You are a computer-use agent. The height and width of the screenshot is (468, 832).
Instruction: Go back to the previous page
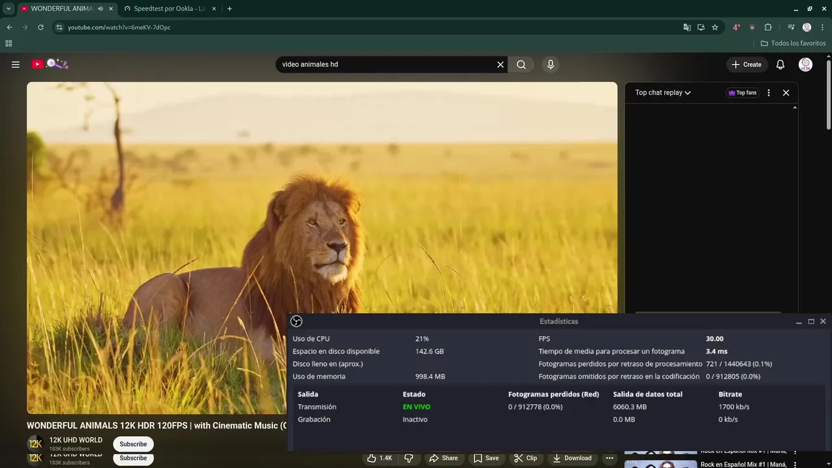click(x=9, y=27)
